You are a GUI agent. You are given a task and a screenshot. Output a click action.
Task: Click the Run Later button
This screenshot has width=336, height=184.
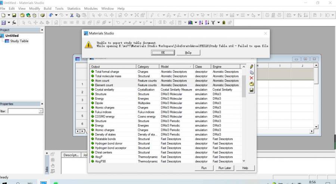[225, 168]
